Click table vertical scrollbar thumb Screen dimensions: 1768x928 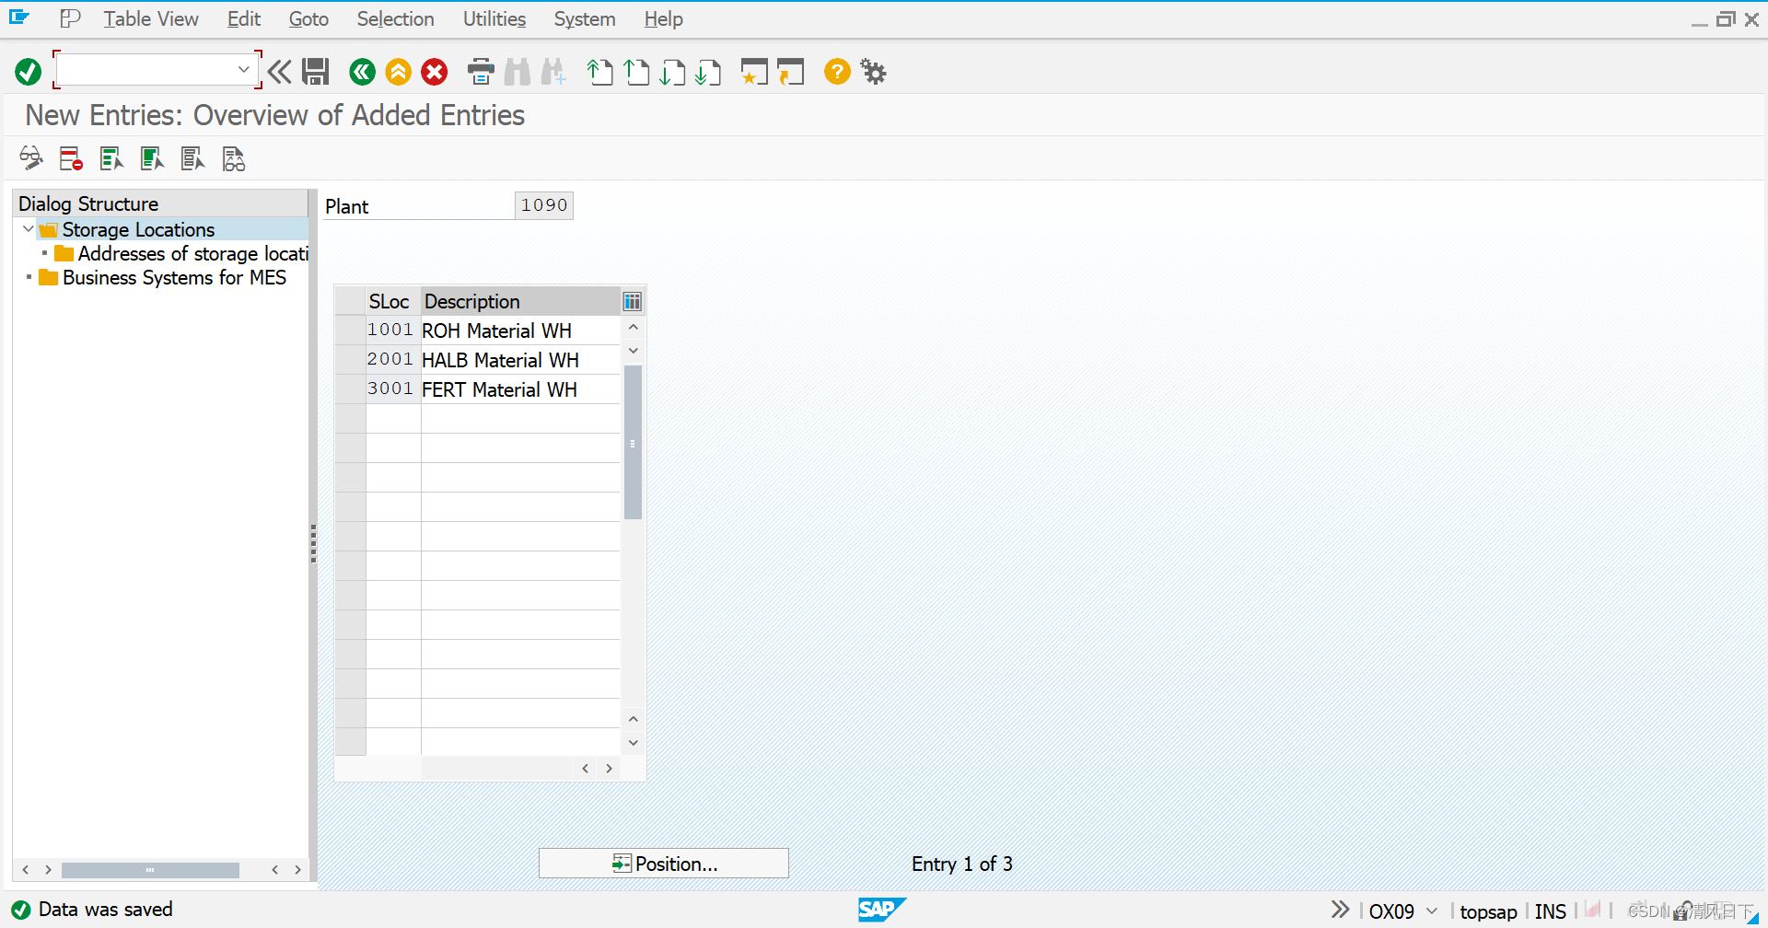[633, 443]
